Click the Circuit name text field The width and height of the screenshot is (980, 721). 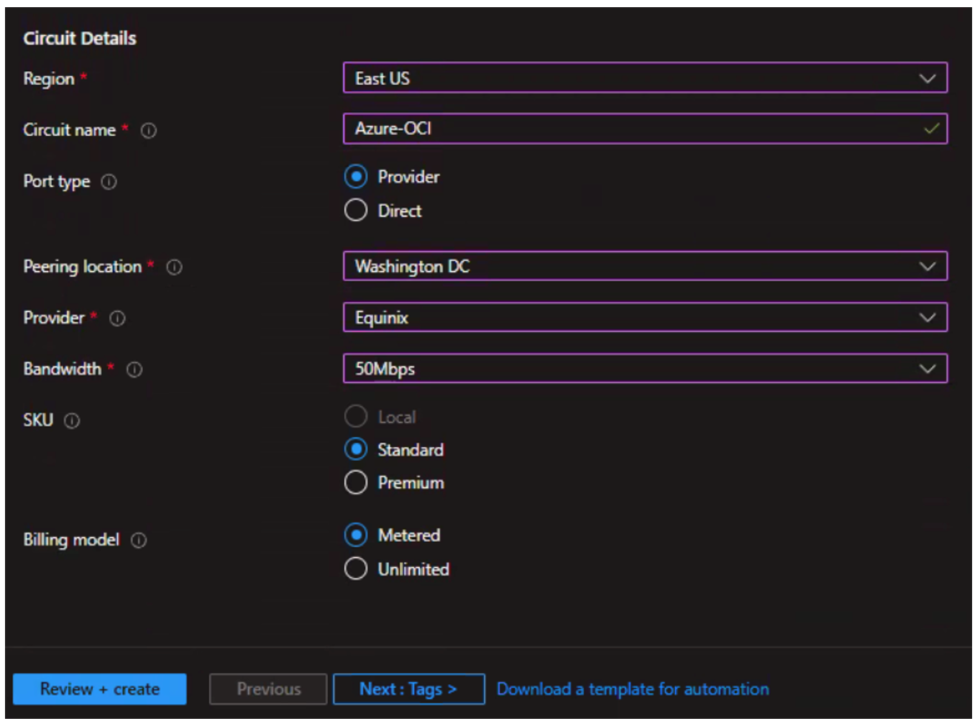[633, 129]
